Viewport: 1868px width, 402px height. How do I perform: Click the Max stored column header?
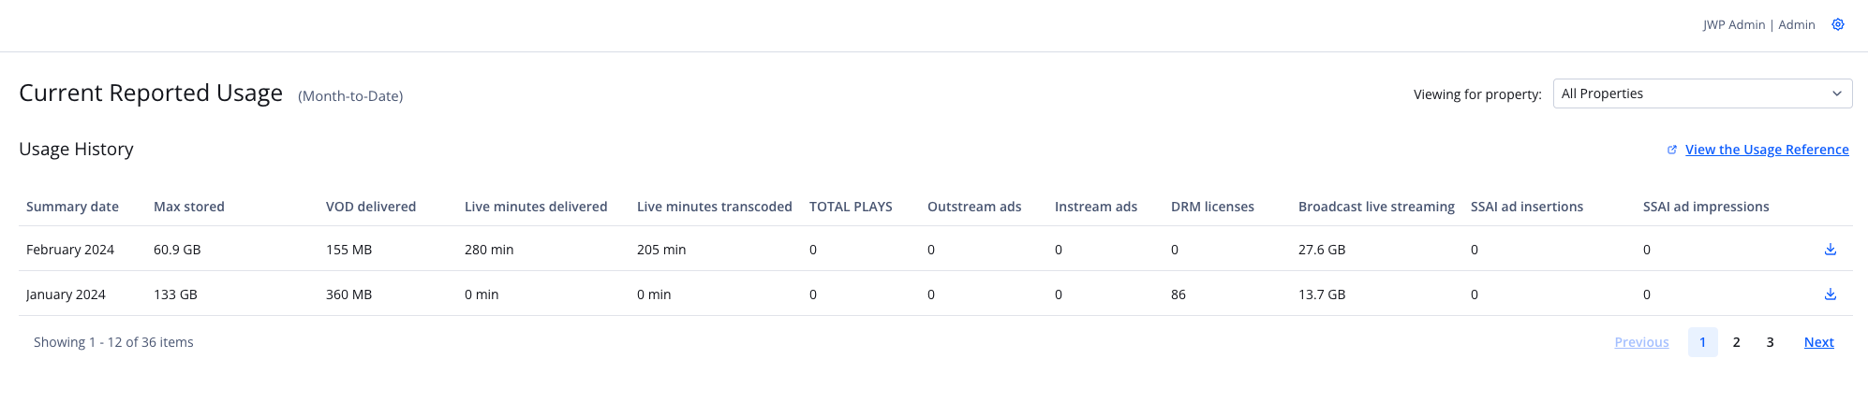pos(188,207)
